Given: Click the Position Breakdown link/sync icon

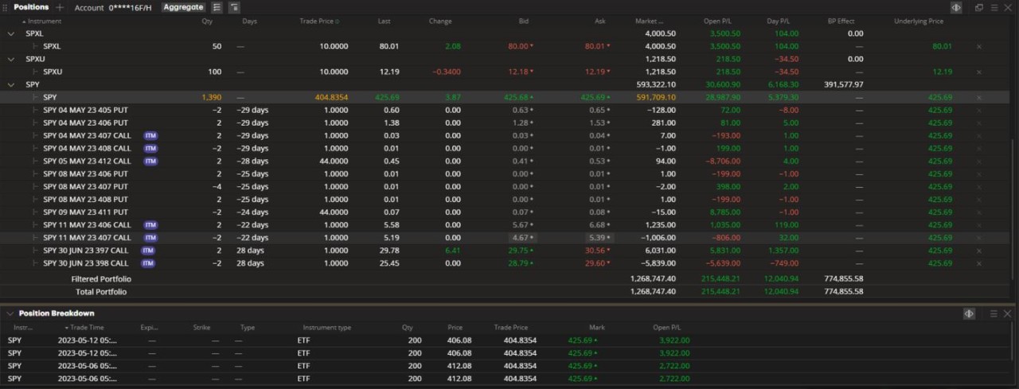Looking at the screenshot, I should coord(969,313).
